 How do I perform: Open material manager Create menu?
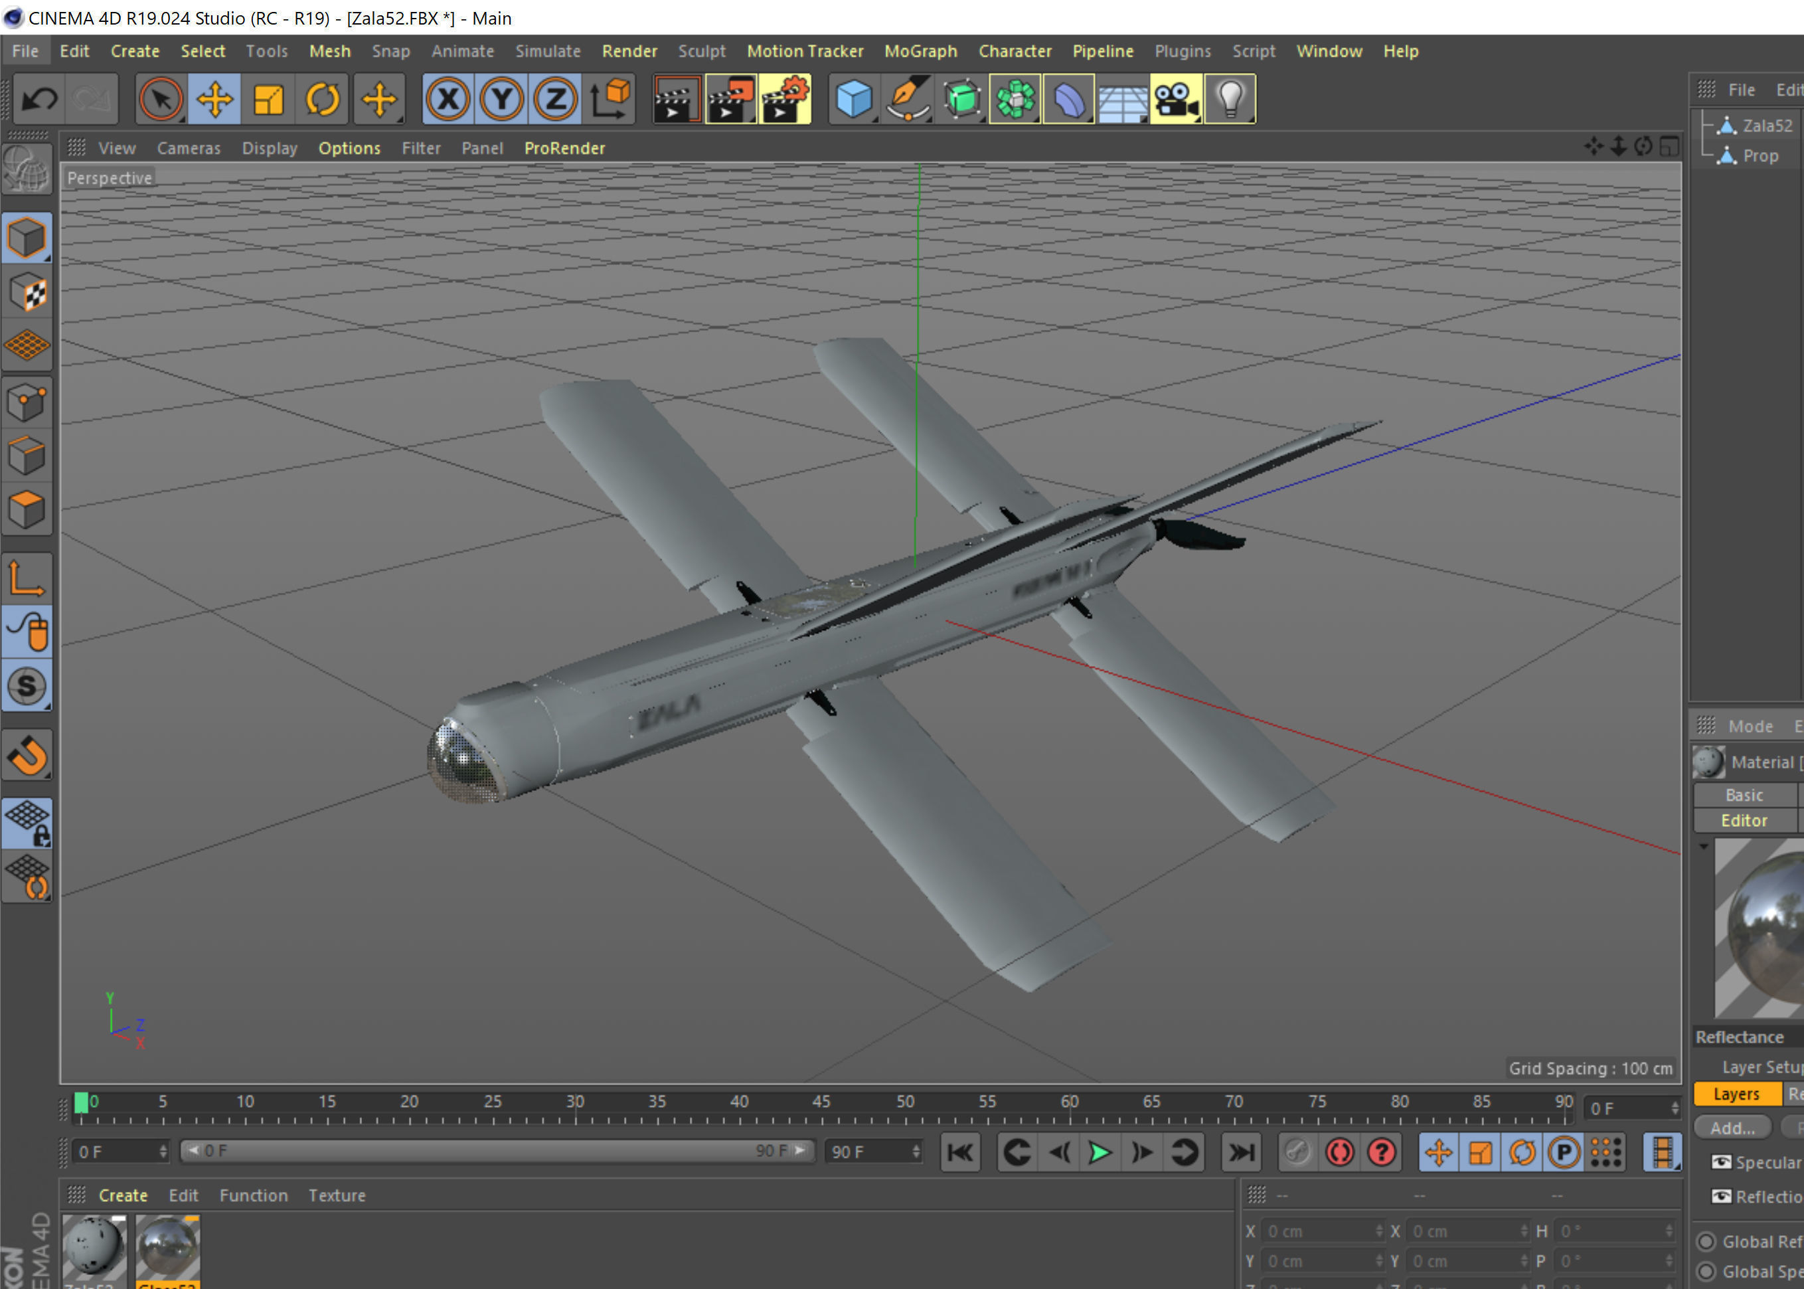(123, 1195)
